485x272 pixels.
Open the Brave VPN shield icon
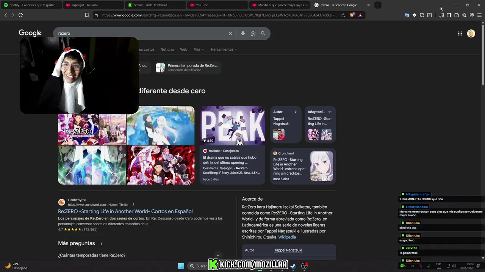click(x=472, y=15)
